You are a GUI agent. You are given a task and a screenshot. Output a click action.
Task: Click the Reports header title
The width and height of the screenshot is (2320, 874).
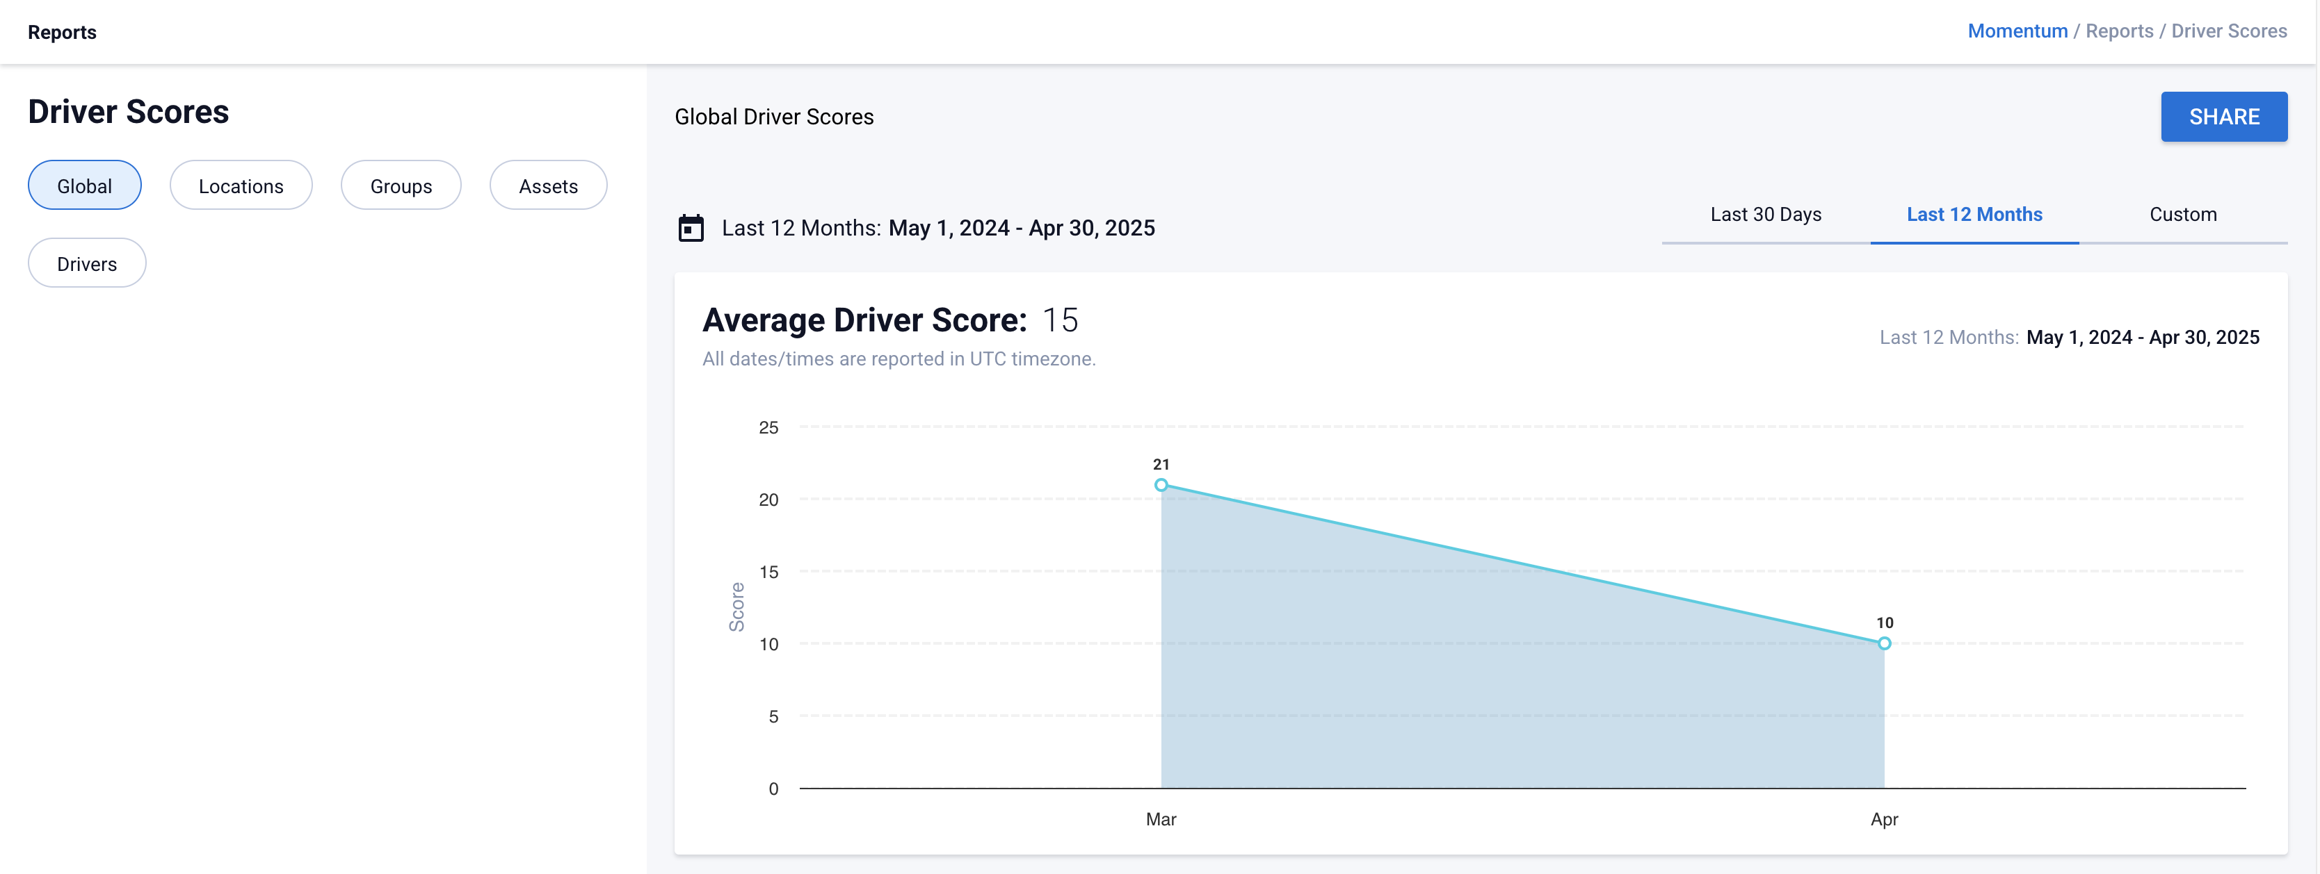coord(62,33)
